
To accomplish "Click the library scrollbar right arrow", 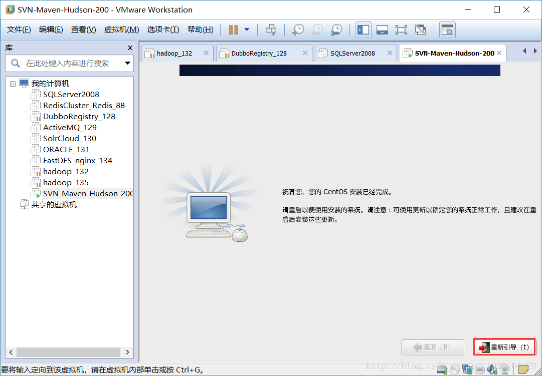I will (x=127, y=352).
